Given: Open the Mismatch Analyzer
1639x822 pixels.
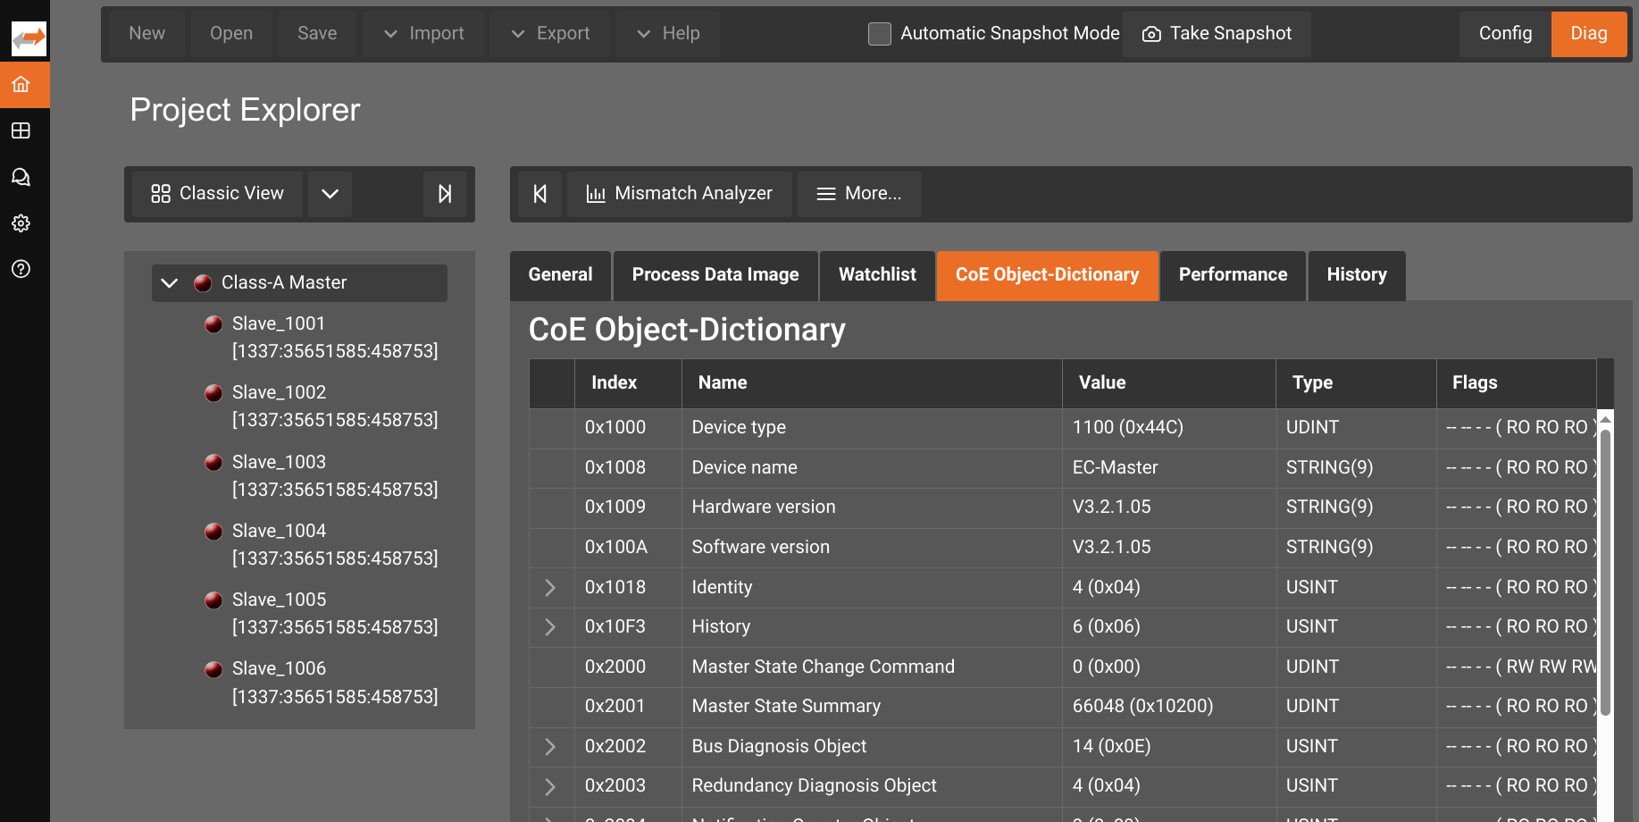Looking at the screenshot, I should click(679, 193).
